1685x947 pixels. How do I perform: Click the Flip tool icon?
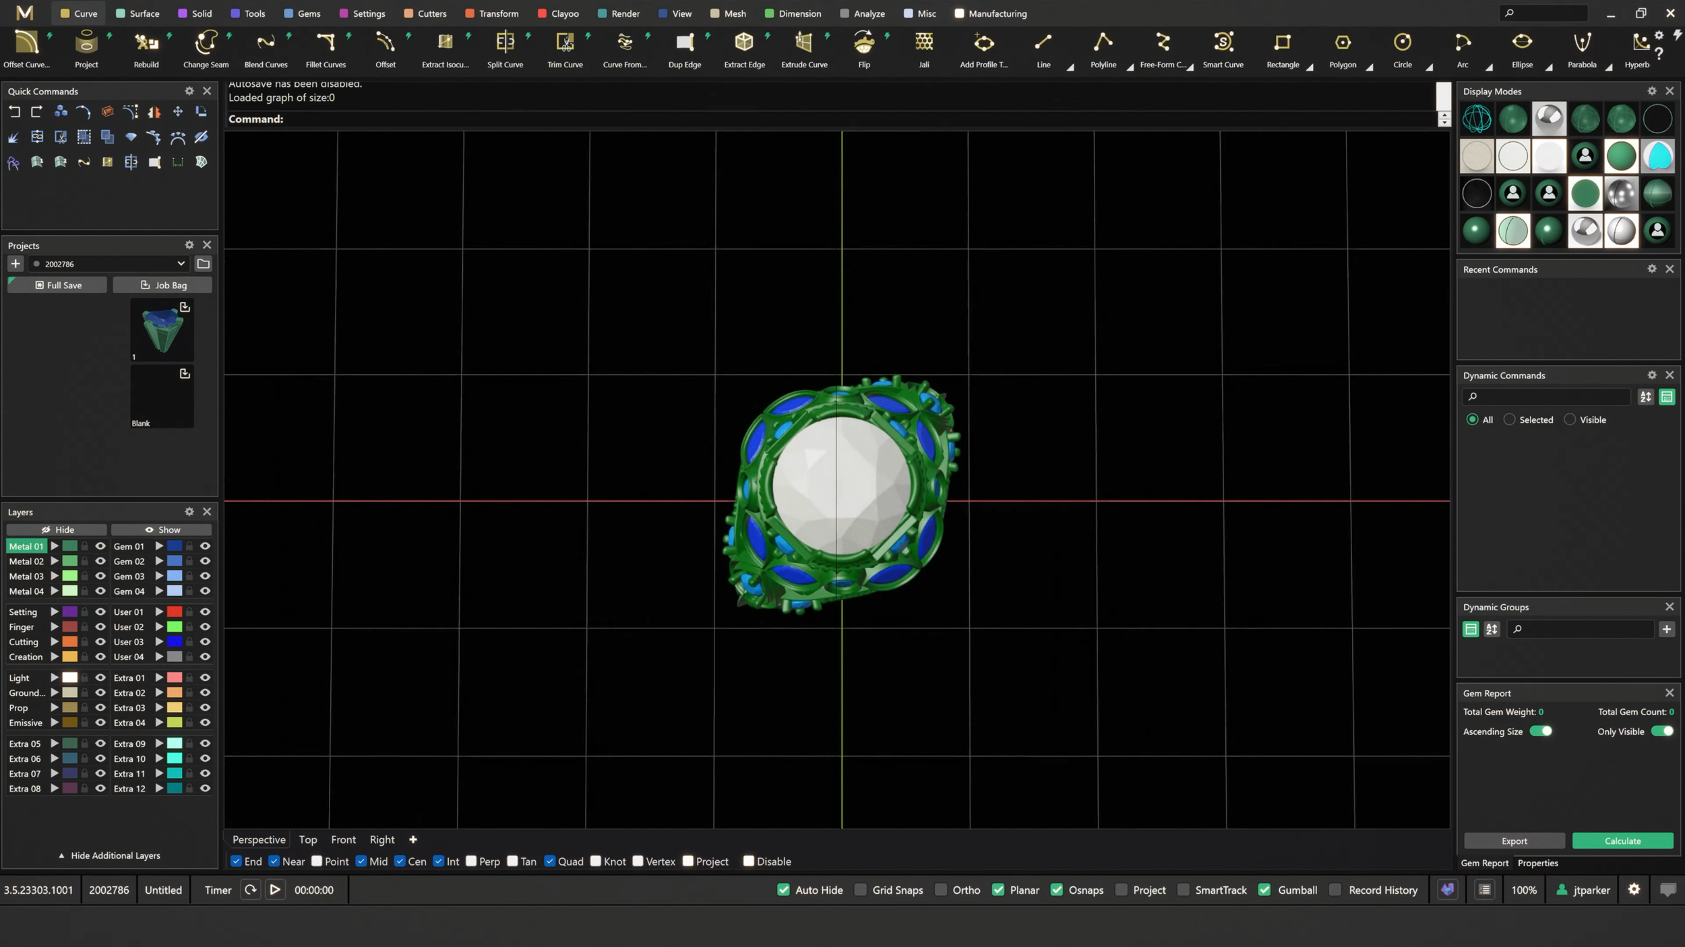[864, 42]
